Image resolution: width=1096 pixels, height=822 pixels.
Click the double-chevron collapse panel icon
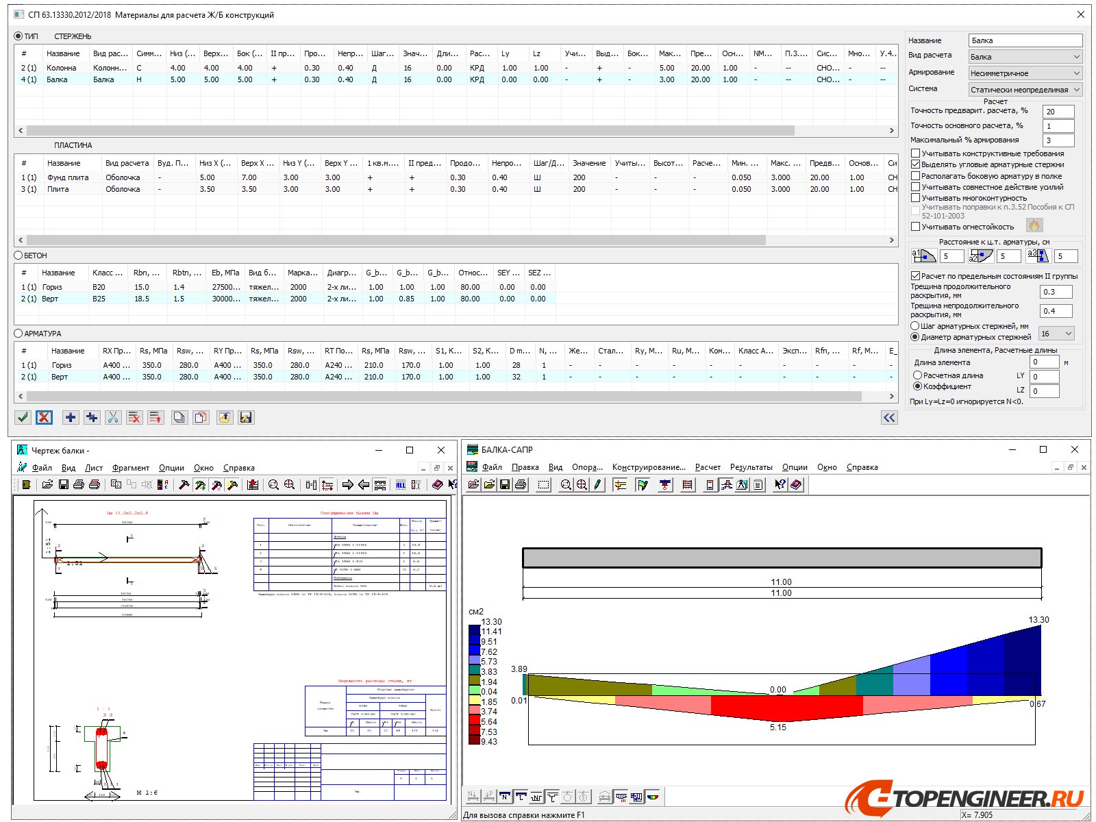click(x=888, y=418)
